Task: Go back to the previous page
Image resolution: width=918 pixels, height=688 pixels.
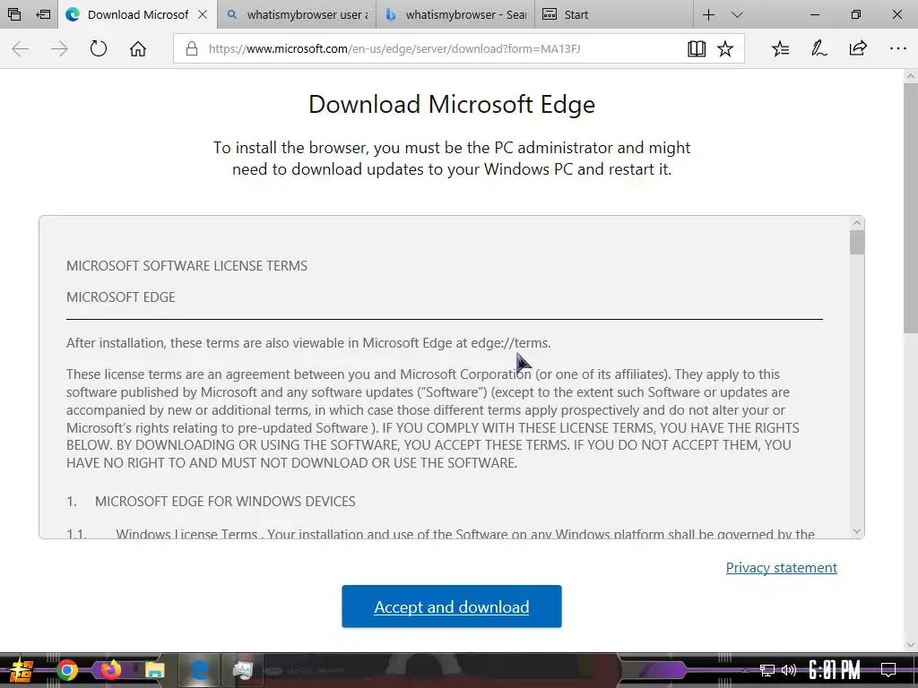Action: (x=21, y=48)
